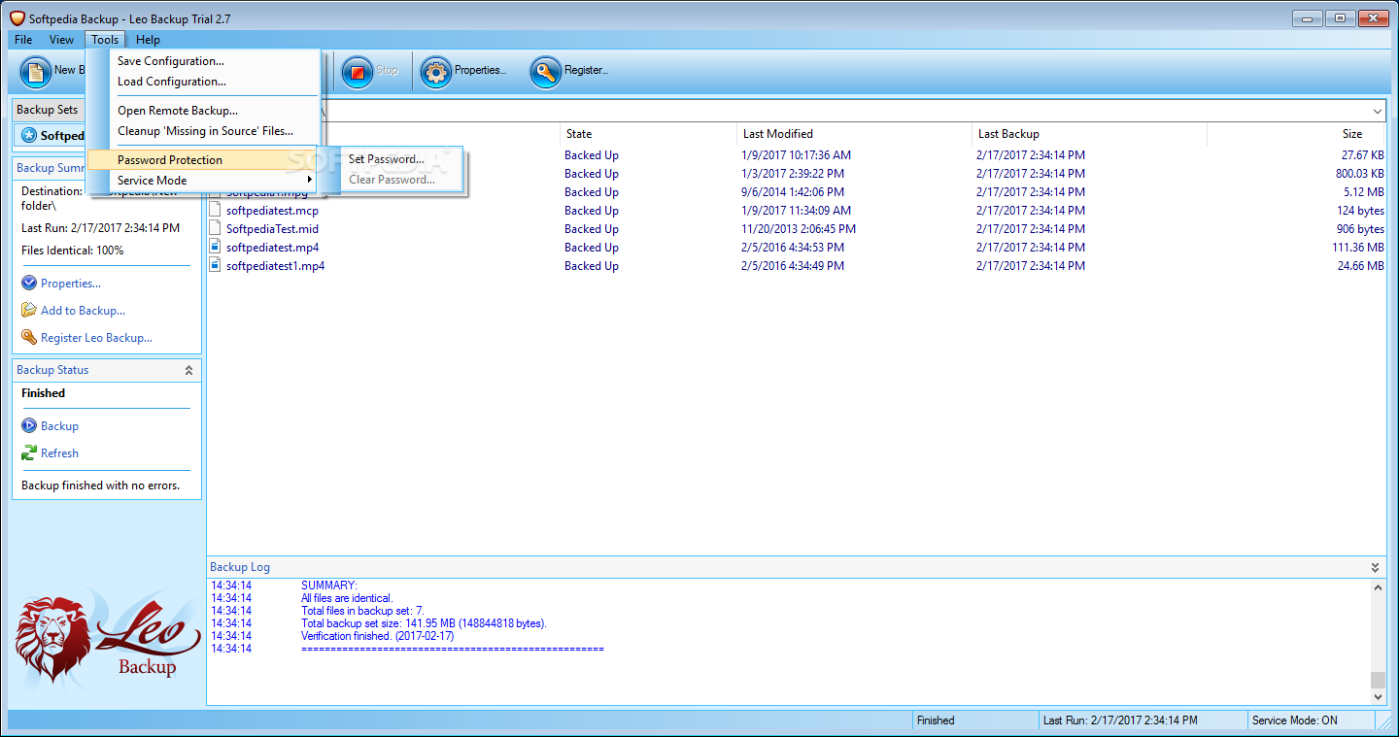The width and height of the screenshot is (1399, 737).
Task: Click the green Refresh arrows icon
Action: point(29,453)
